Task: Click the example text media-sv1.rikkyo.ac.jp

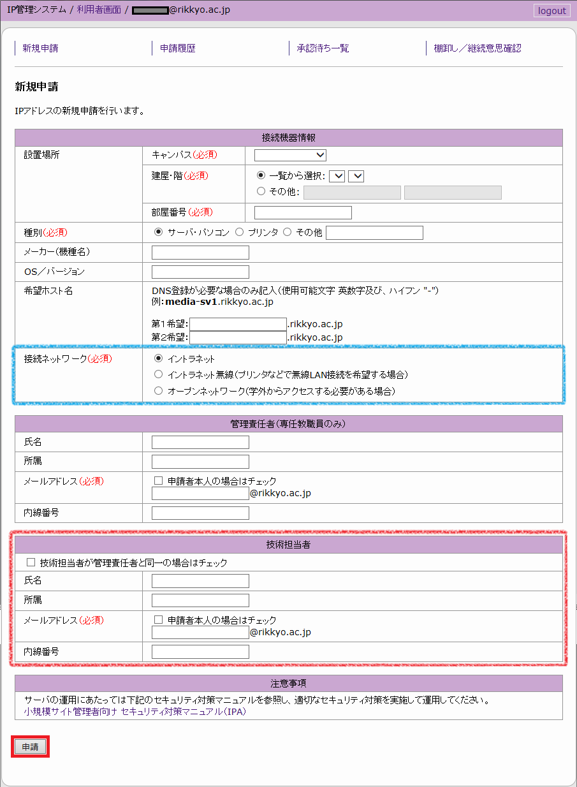Action: (219, 302)
